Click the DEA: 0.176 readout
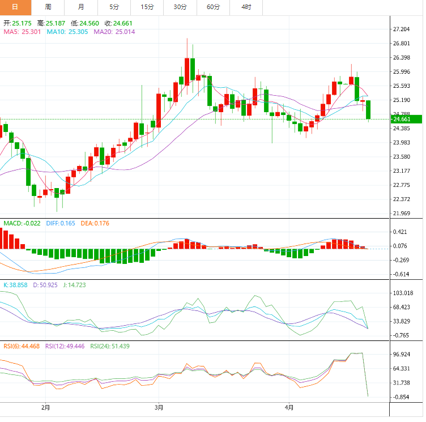Viewport: 426px width, 422px height. click(95, 223)
